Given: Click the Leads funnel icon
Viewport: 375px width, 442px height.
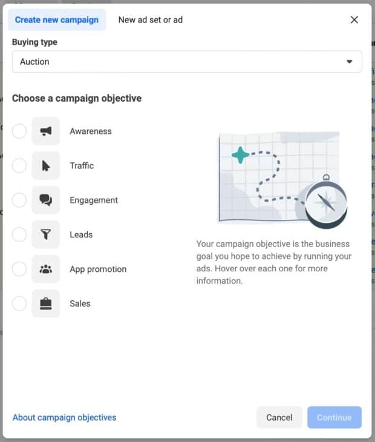Looking at the screenshot, I should (x=46, y=235).
